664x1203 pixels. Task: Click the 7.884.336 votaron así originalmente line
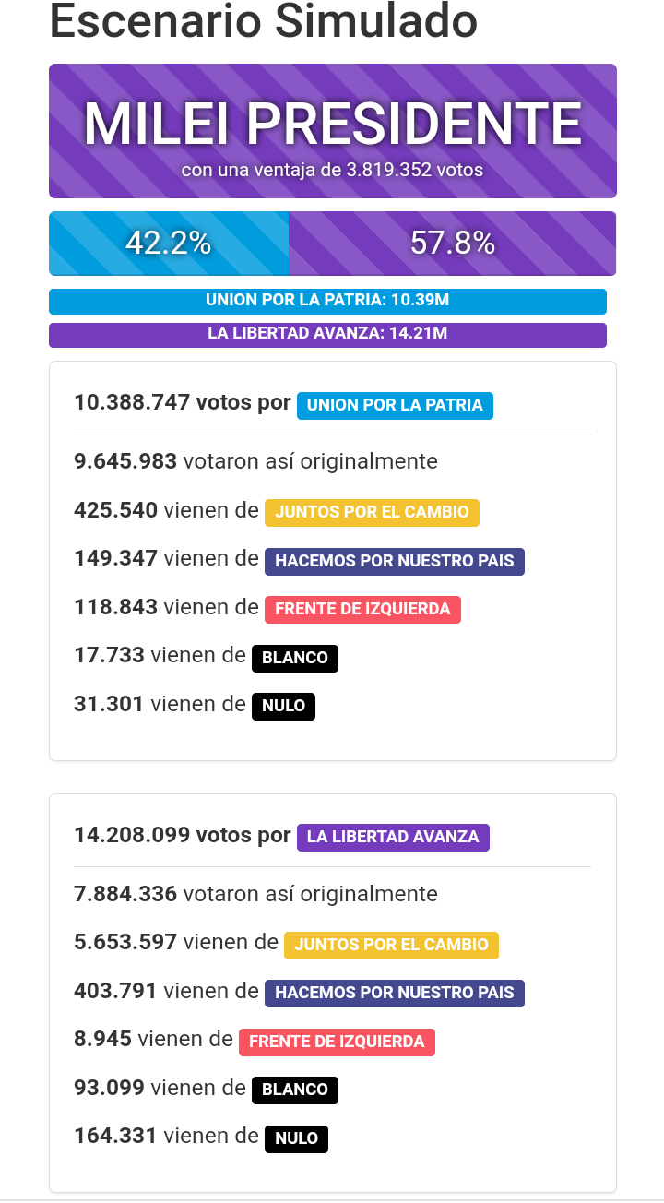tap(255, 894)
